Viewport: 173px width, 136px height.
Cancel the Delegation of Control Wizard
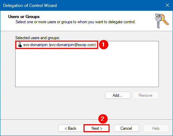point(126,128)
